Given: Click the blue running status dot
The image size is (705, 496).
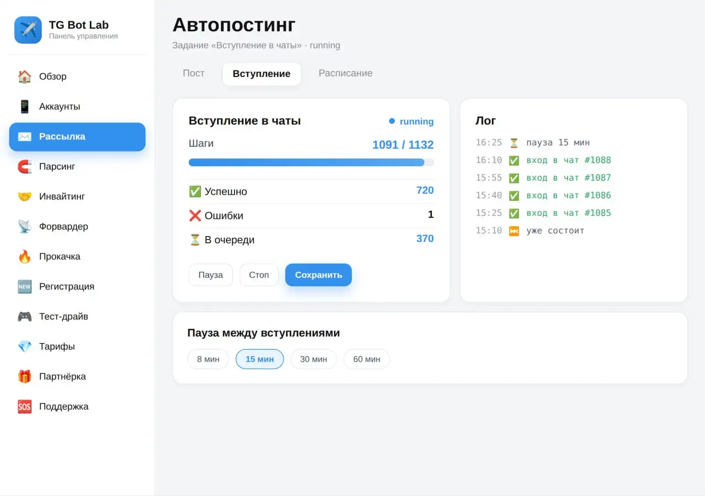Looking at the screenshot, I should (x=392, y=121).
